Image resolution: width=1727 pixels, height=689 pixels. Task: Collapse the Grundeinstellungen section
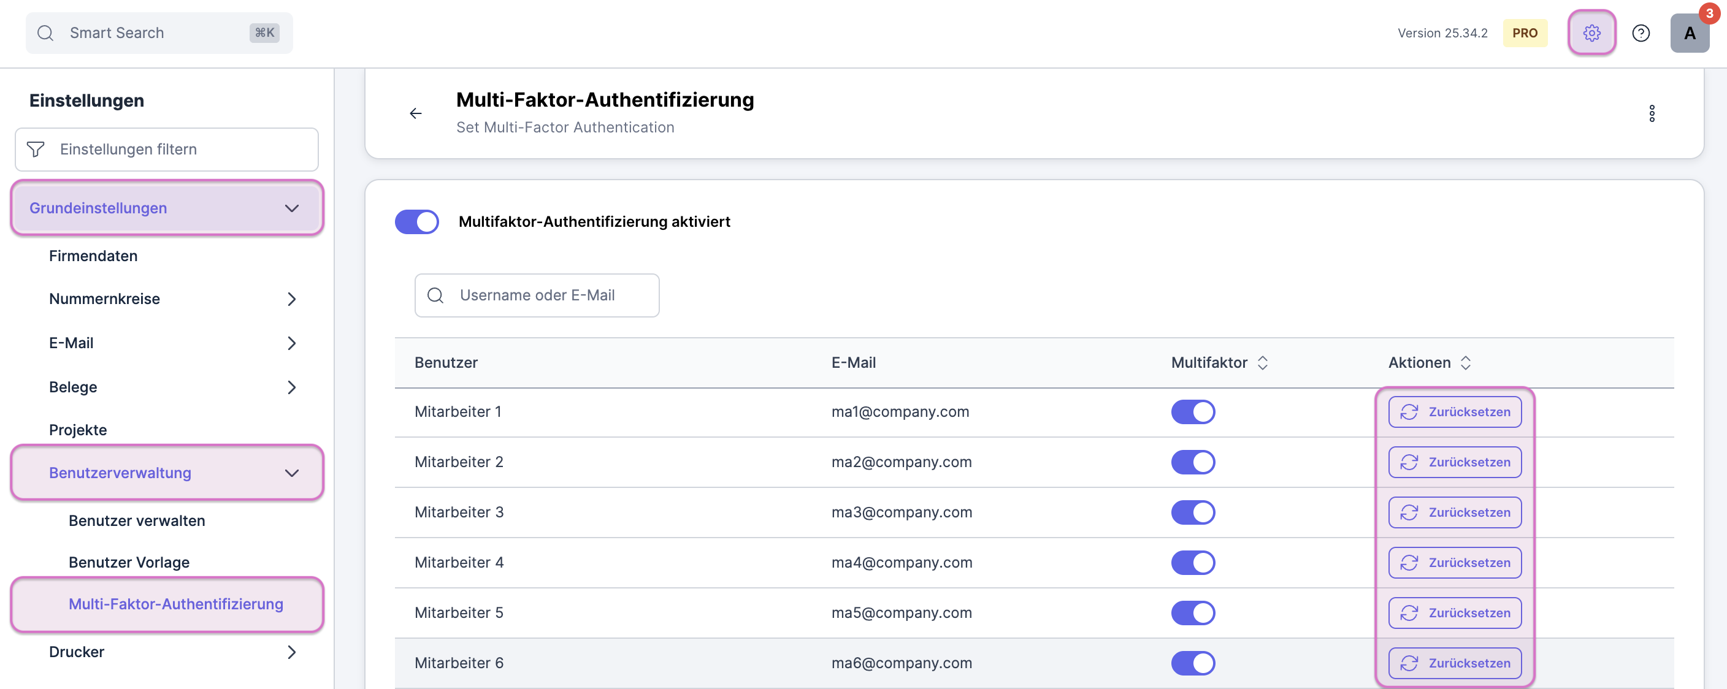[292, 208]
